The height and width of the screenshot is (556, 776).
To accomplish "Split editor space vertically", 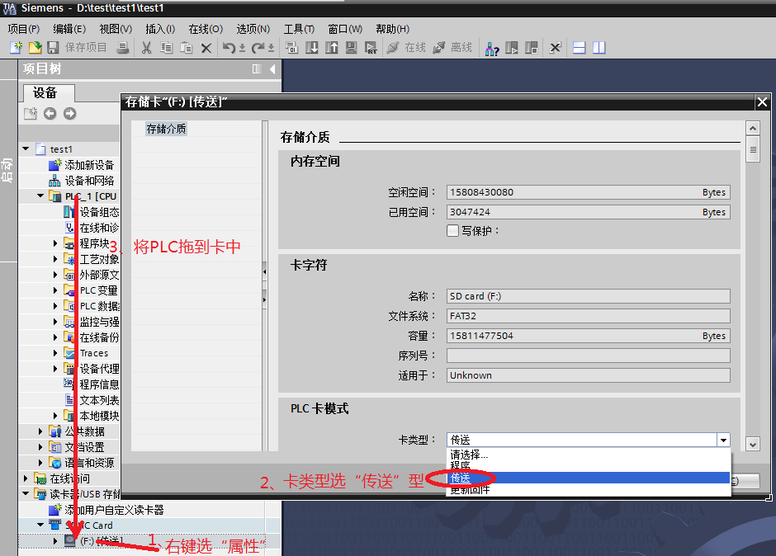I will [599, 48].
